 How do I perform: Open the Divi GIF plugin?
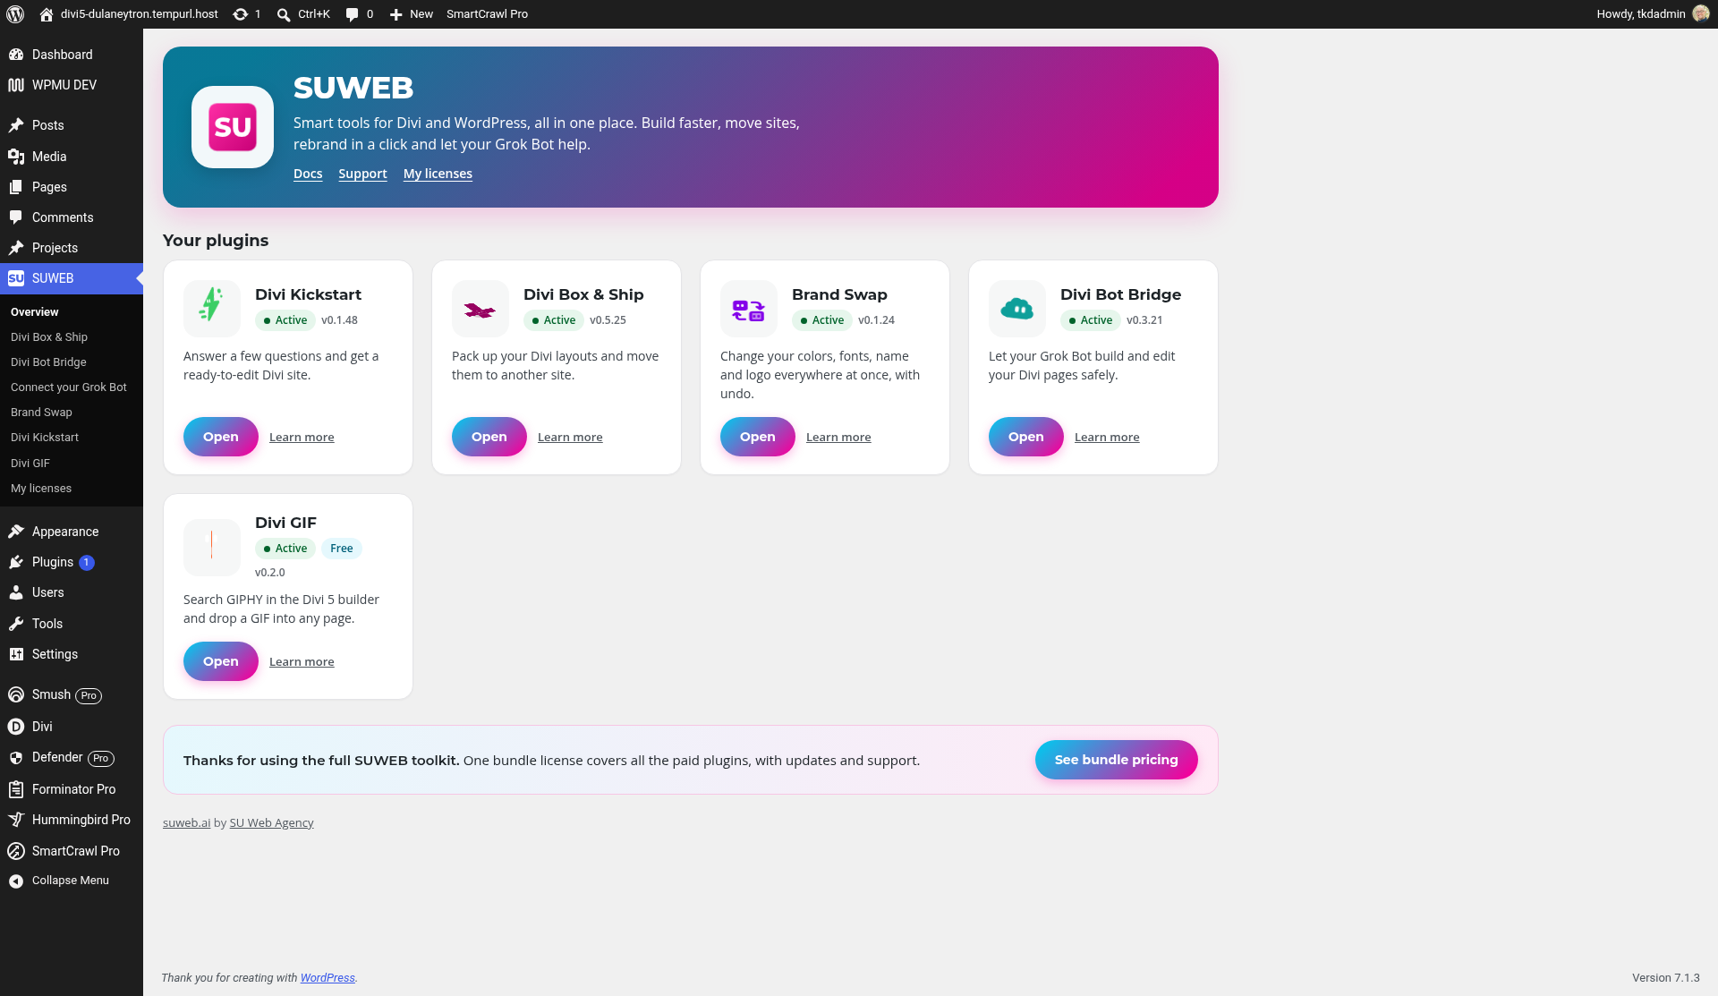221,661
